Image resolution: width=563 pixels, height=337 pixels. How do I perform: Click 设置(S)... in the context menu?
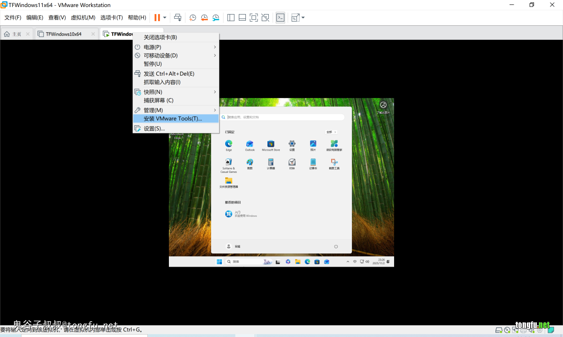[154, 129]
